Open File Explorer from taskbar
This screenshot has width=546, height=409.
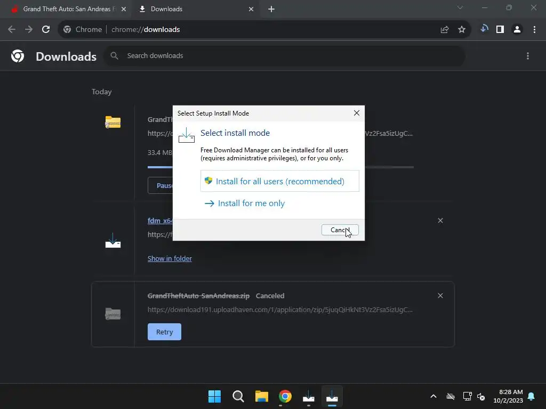(261, 396)
